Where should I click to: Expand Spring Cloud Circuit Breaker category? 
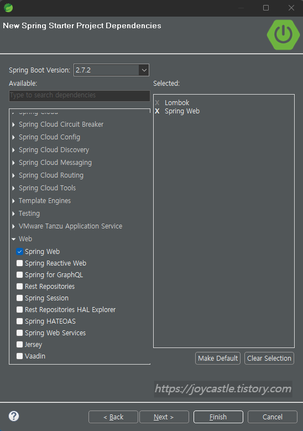click(13, 124)
